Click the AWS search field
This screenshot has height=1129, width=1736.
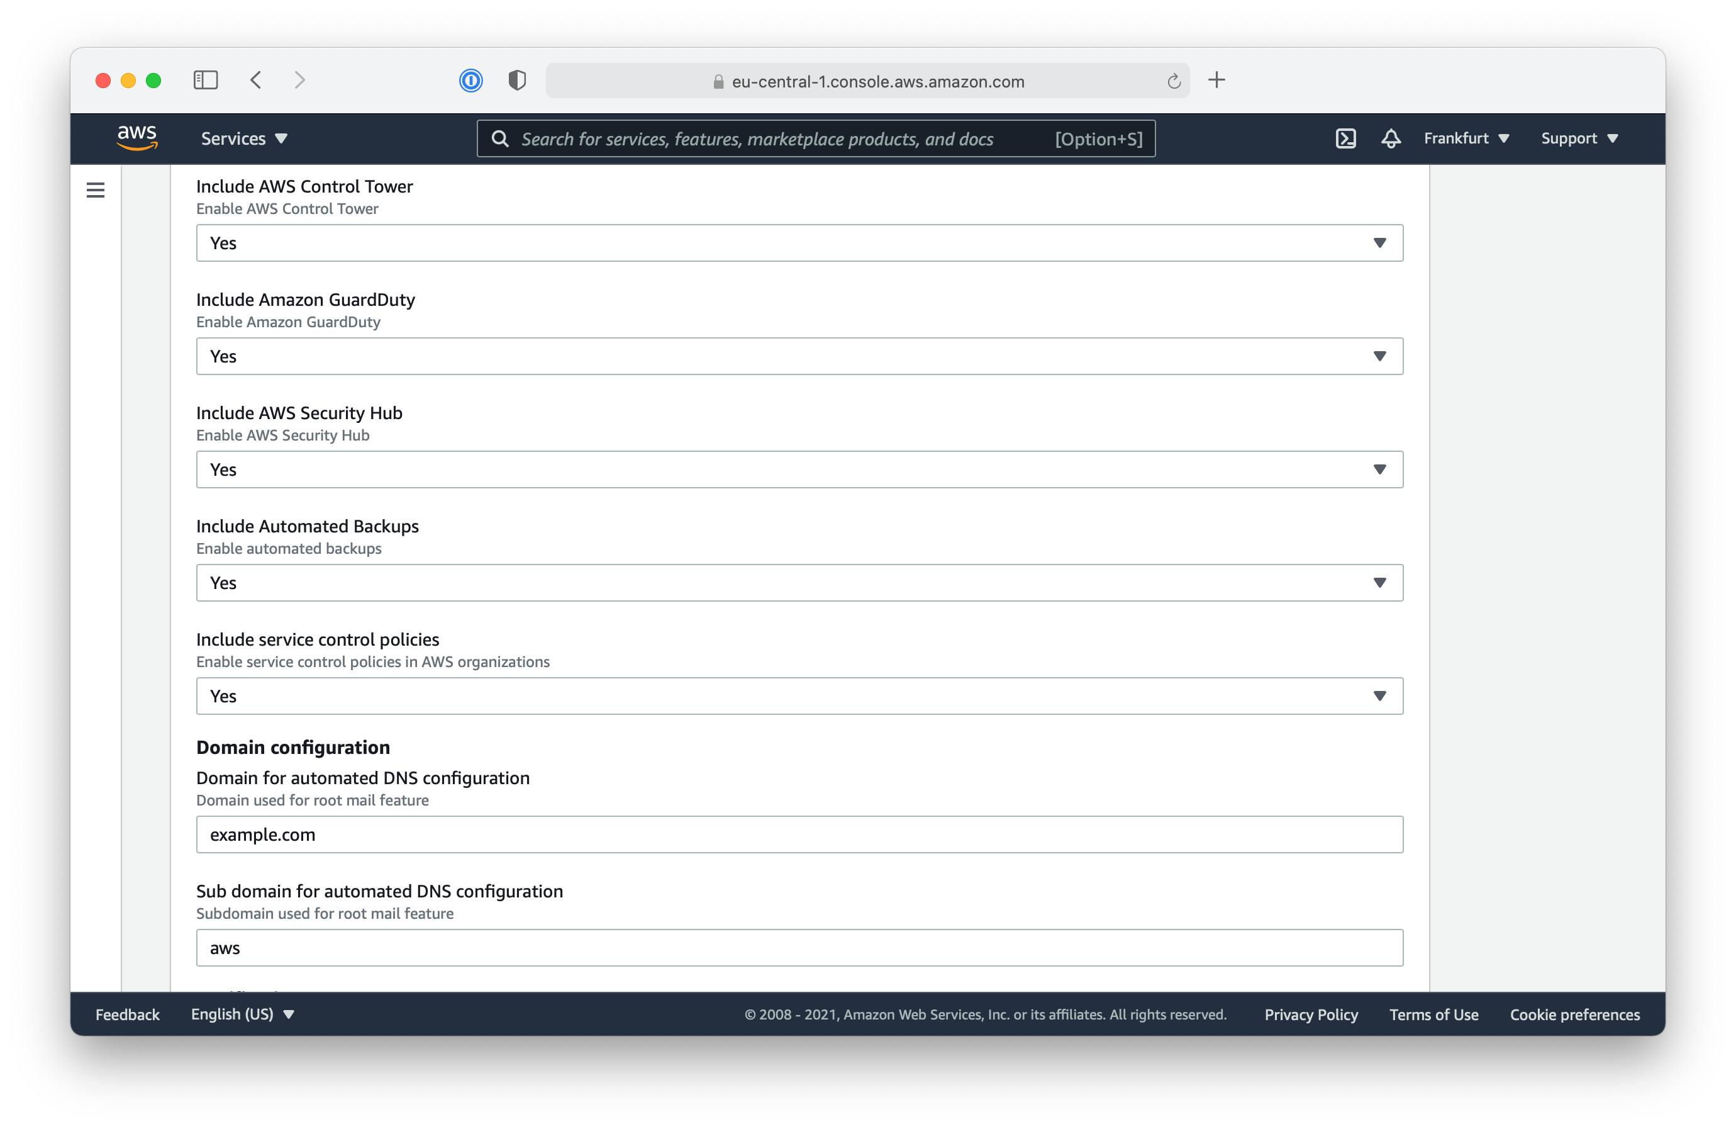[x=816, y=138]
